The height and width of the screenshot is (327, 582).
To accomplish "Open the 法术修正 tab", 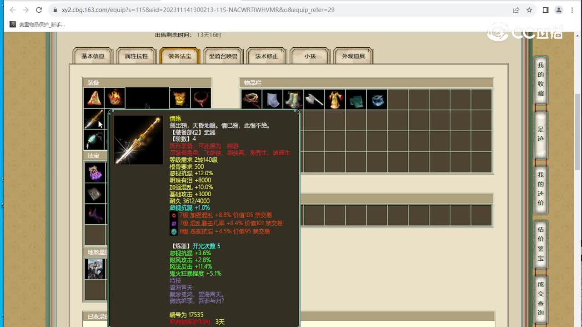I will (266, 56).
